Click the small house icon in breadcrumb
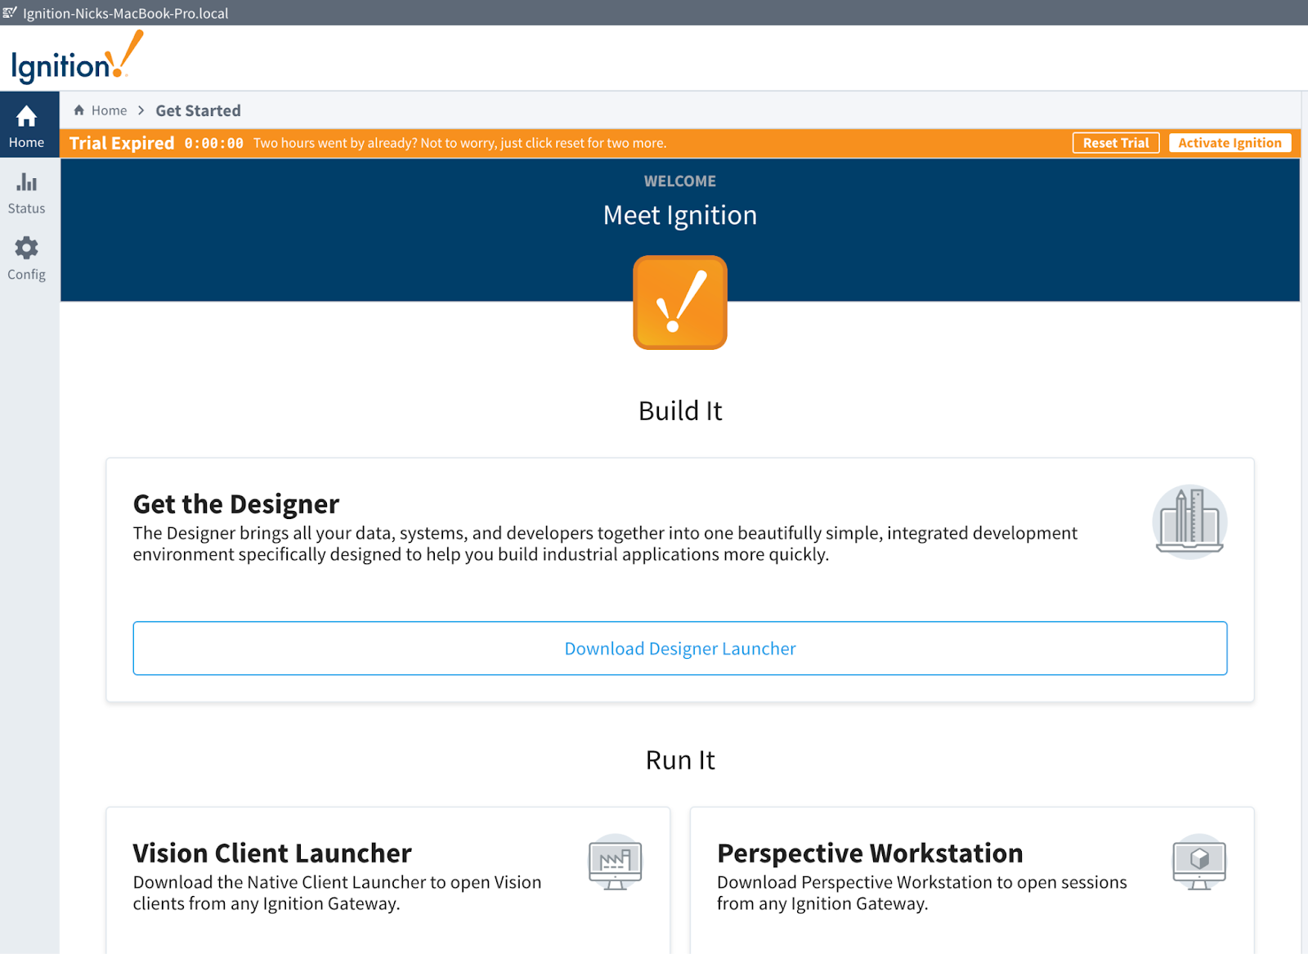This screenshot has width=1308, height=954. click(79, 110)
